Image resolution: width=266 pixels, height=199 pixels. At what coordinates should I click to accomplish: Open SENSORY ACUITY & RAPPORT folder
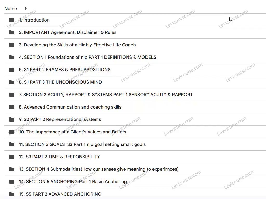[106, 95]
